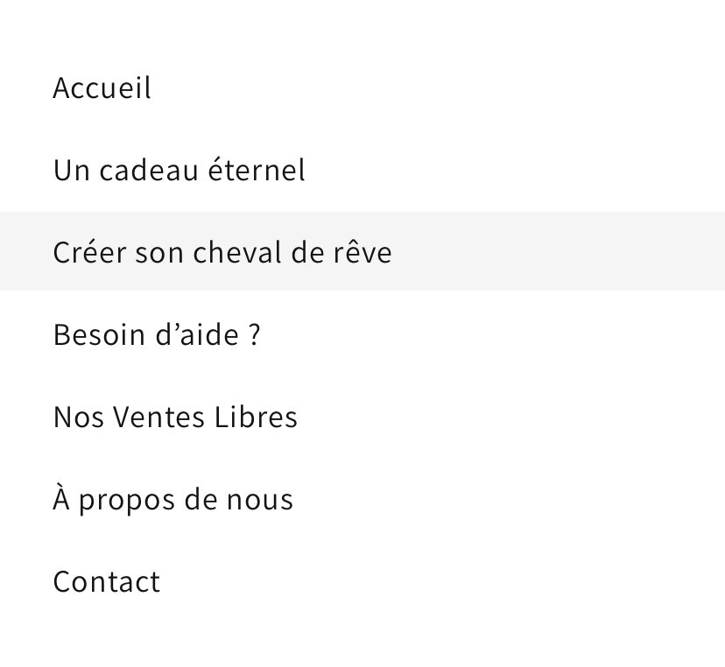The height and width of the screenshot is (667, 725).
Task: Open the Contact page link
Action: coord(106,581)
